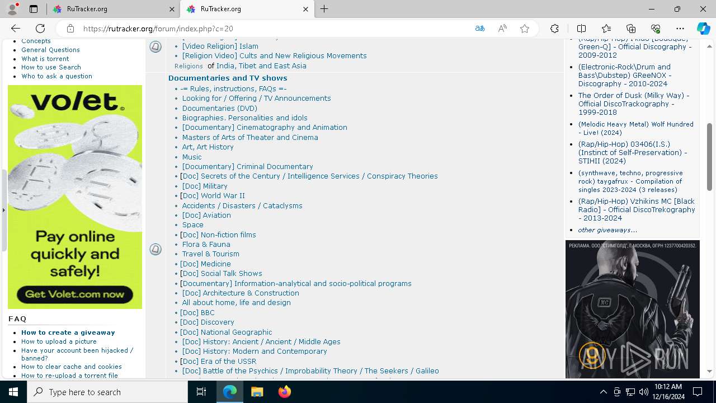Viewport: 716px width, 403px height.
Task: Click the forum icon beside Flora & Fauna
Action: pyautogui.click(x=156, y=249)
